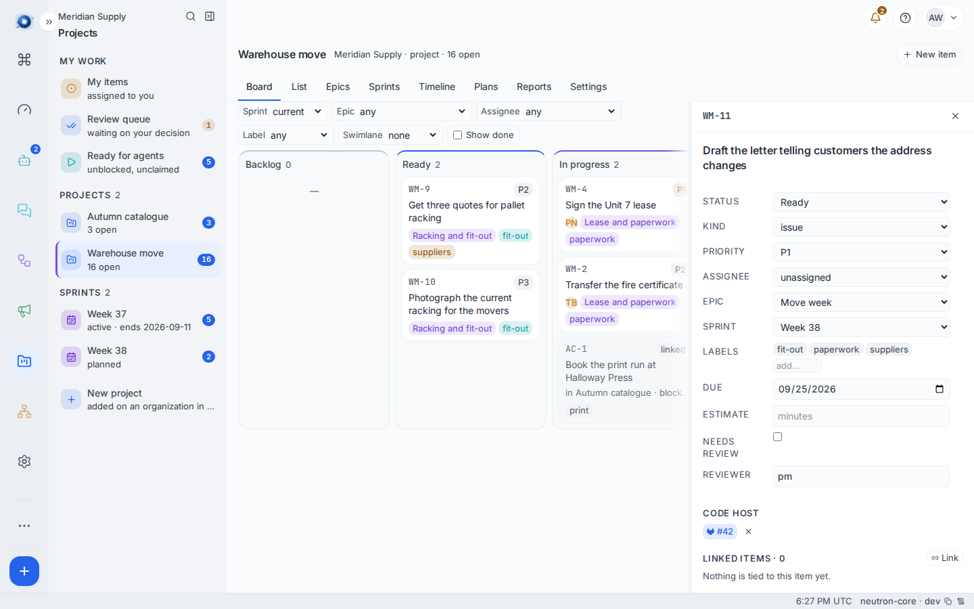The height and width of the screenshot is (609, 974).
Task: Check the Needs Review checkbox
Action: [x=778, y=437]
